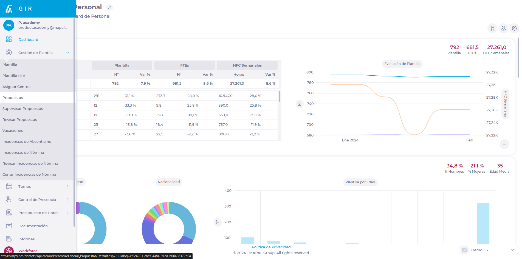
Task: Click the Informes sidebar icon
Action: [9, 239]
